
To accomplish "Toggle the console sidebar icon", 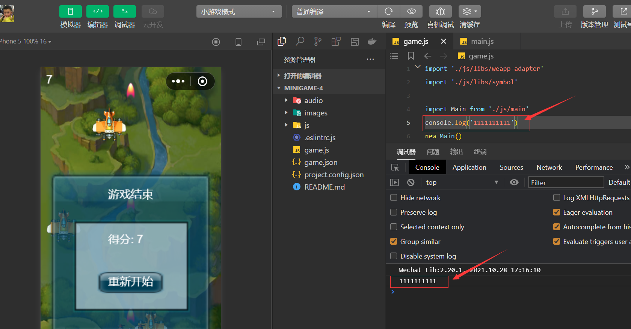I will [394, 182].
